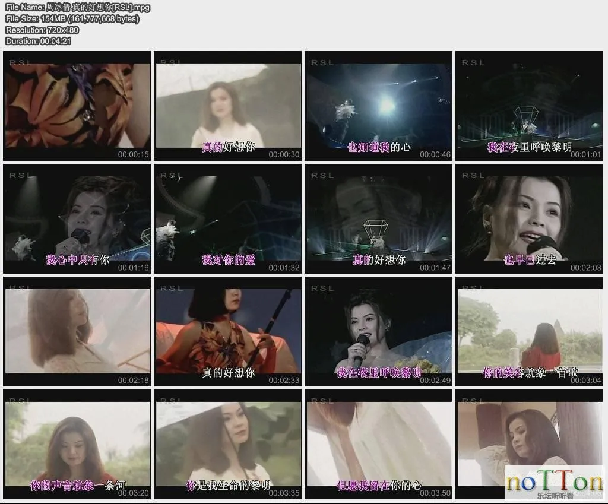This screenshot has width=608, height=504.
Task: Click the final thumbnail with noTTon watermark
Action: tap(531, 444)
